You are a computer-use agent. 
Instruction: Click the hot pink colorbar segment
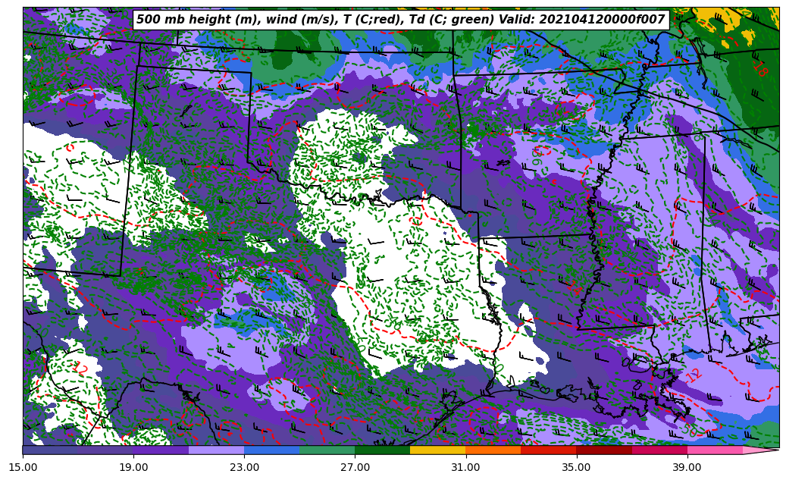[x=715, y=450]
